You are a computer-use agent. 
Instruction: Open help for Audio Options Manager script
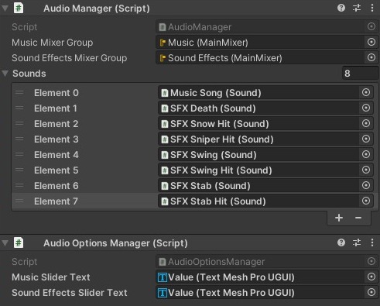(341, 242)
